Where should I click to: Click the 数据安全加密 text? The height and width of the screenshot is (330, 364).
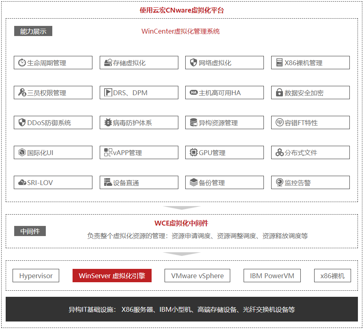point(304,93)
